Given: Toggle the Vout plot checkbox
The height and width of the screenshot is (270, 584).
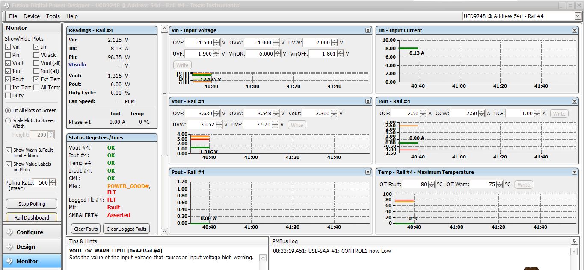Looking at the screenshot, I should coord(8,63).
